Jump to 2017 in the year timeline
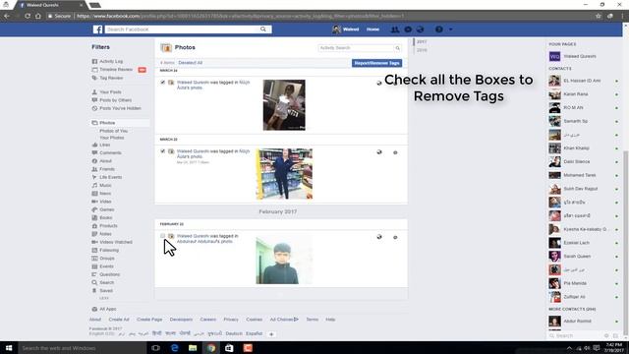 point(422,41)
